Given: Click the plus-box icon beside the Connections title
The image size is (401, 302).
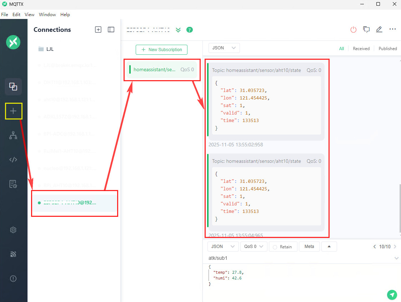Looking at the screenshot, I should 98,29.
